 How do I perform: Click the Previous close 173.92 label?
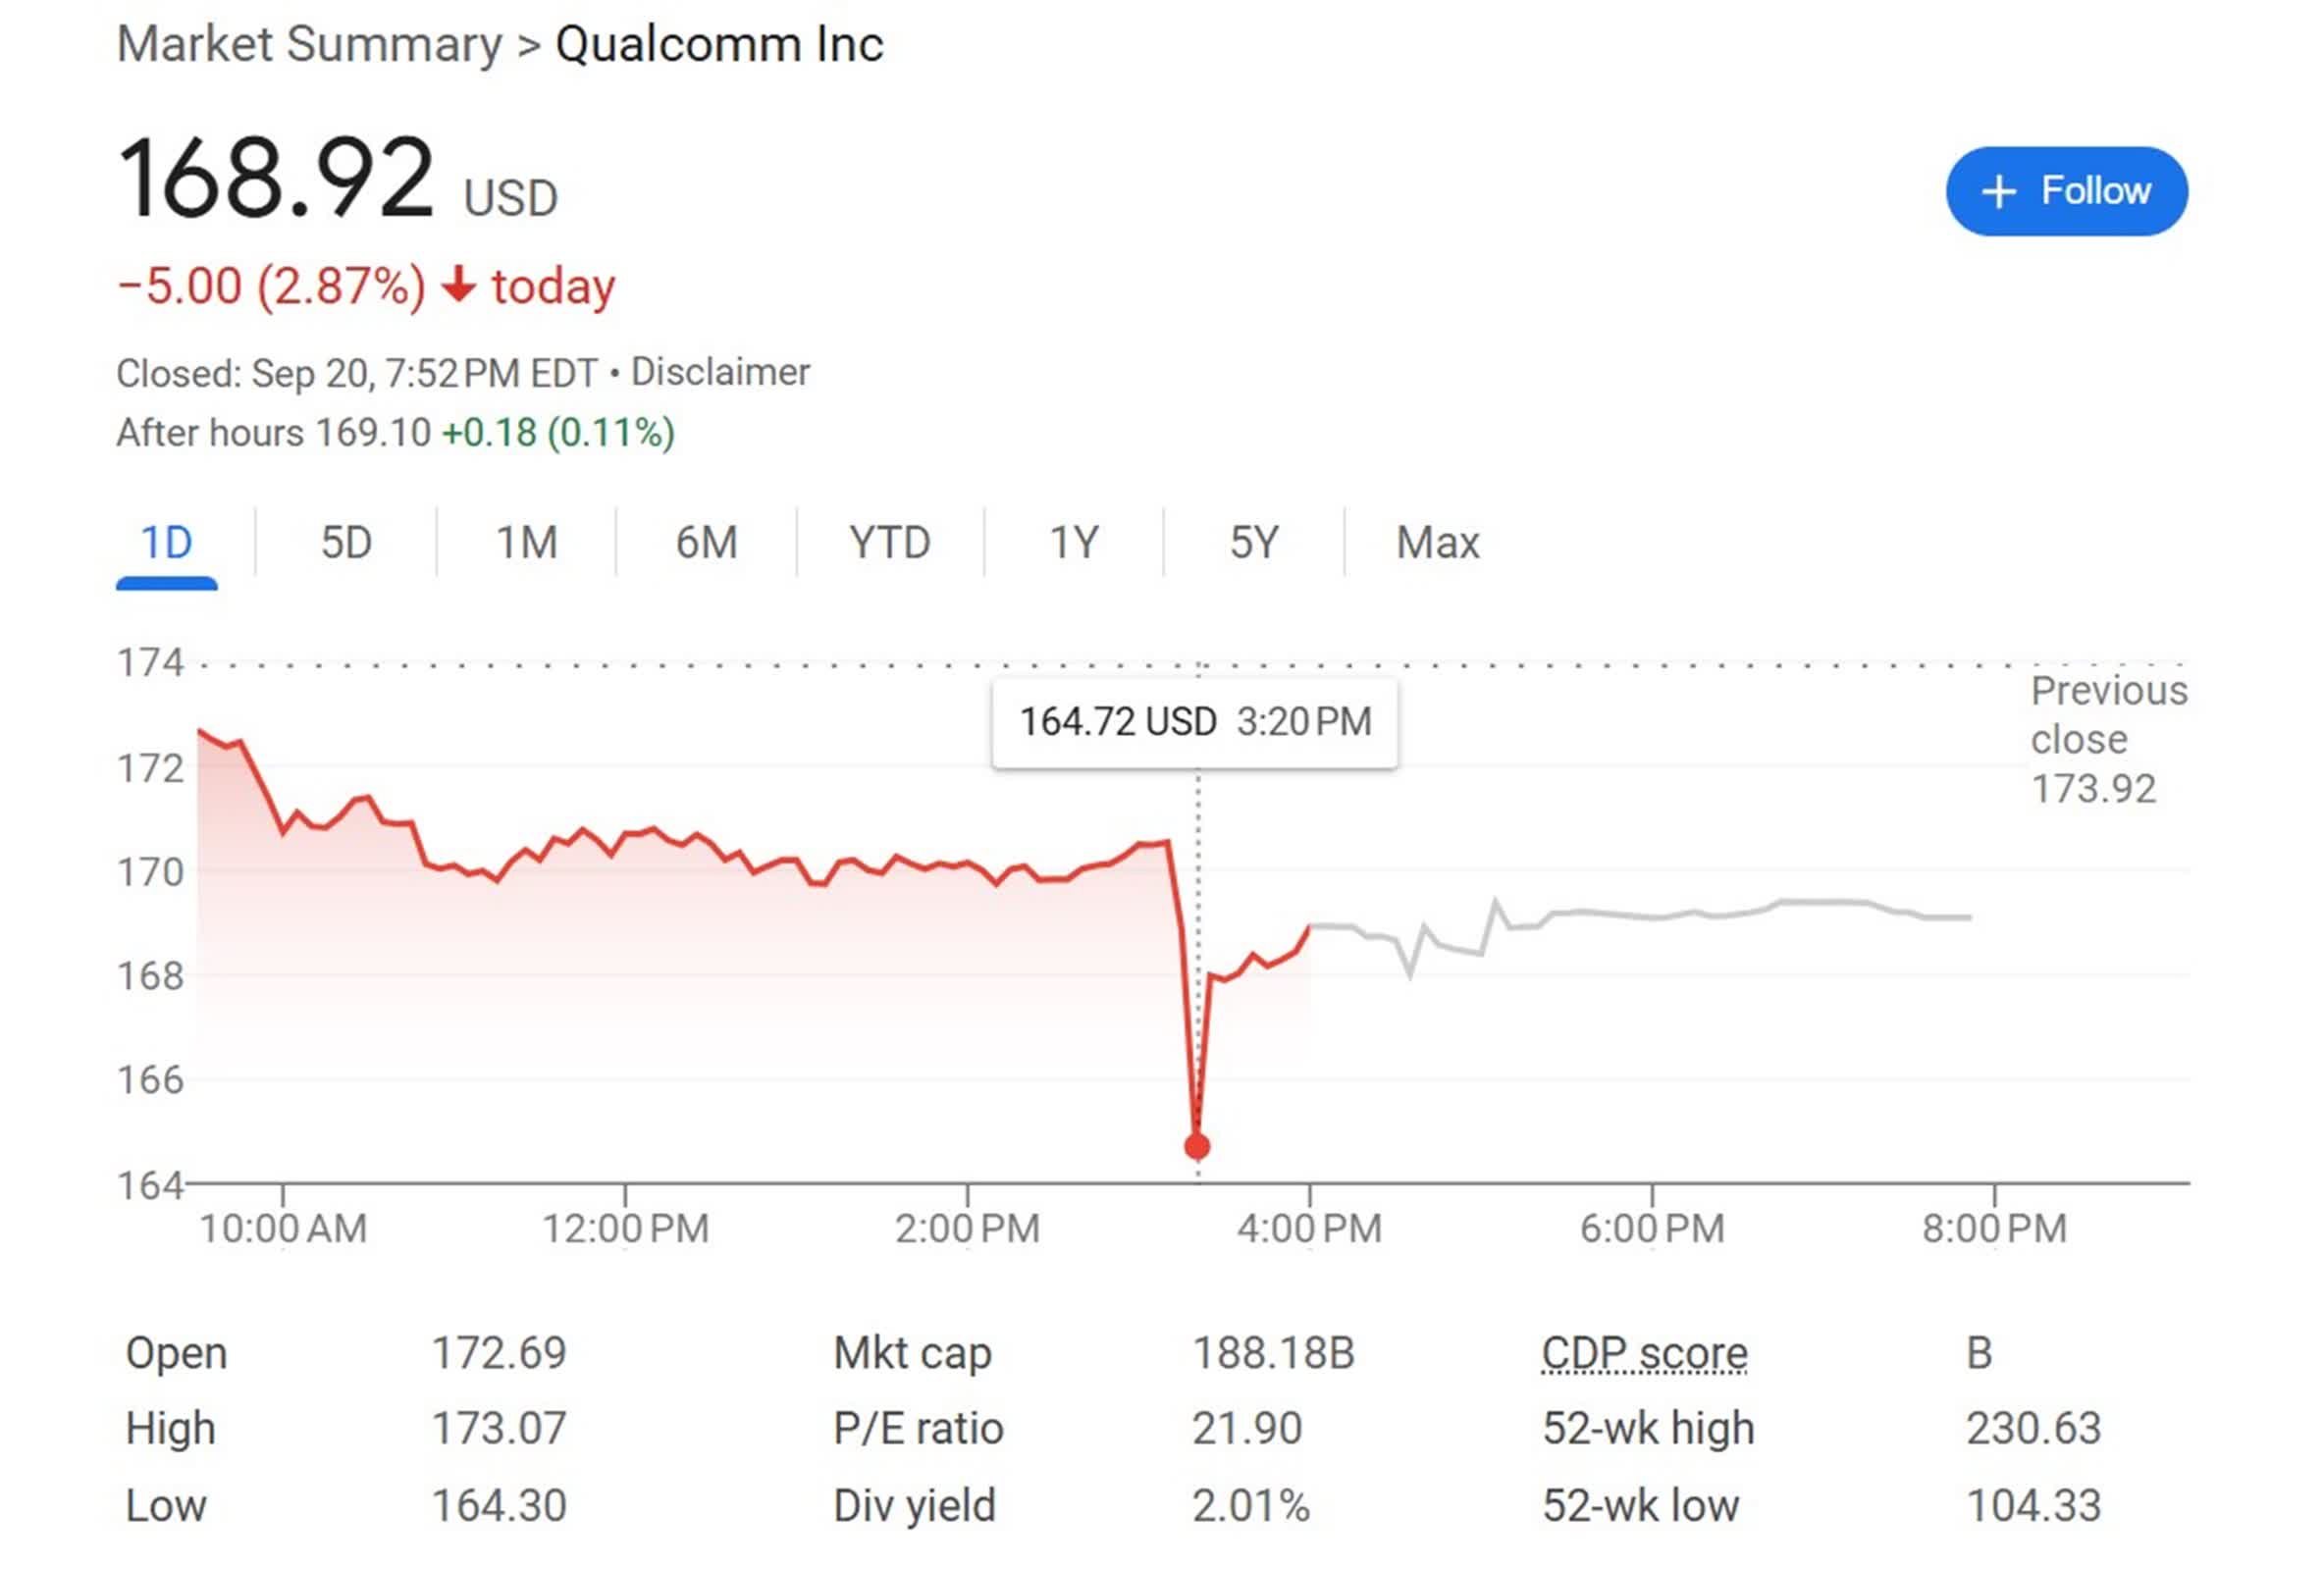click(2107, 740)
